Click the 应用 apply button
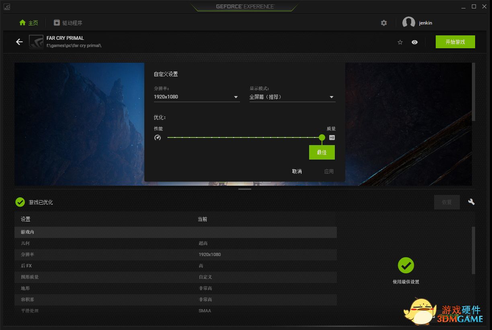Screen dimensions: 492x330 [329, 171]
